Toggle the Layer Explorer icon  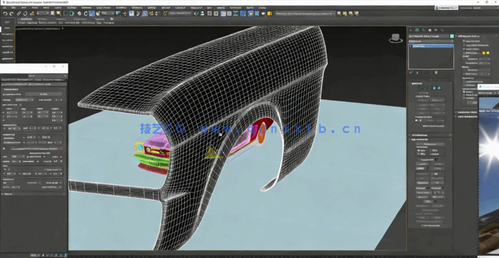216,13
